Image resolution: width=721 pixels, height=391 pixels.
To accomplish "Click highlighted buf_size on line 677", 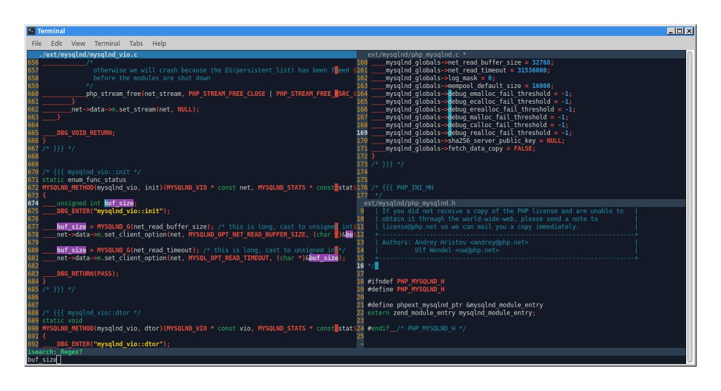I will [x=72, y=227].
